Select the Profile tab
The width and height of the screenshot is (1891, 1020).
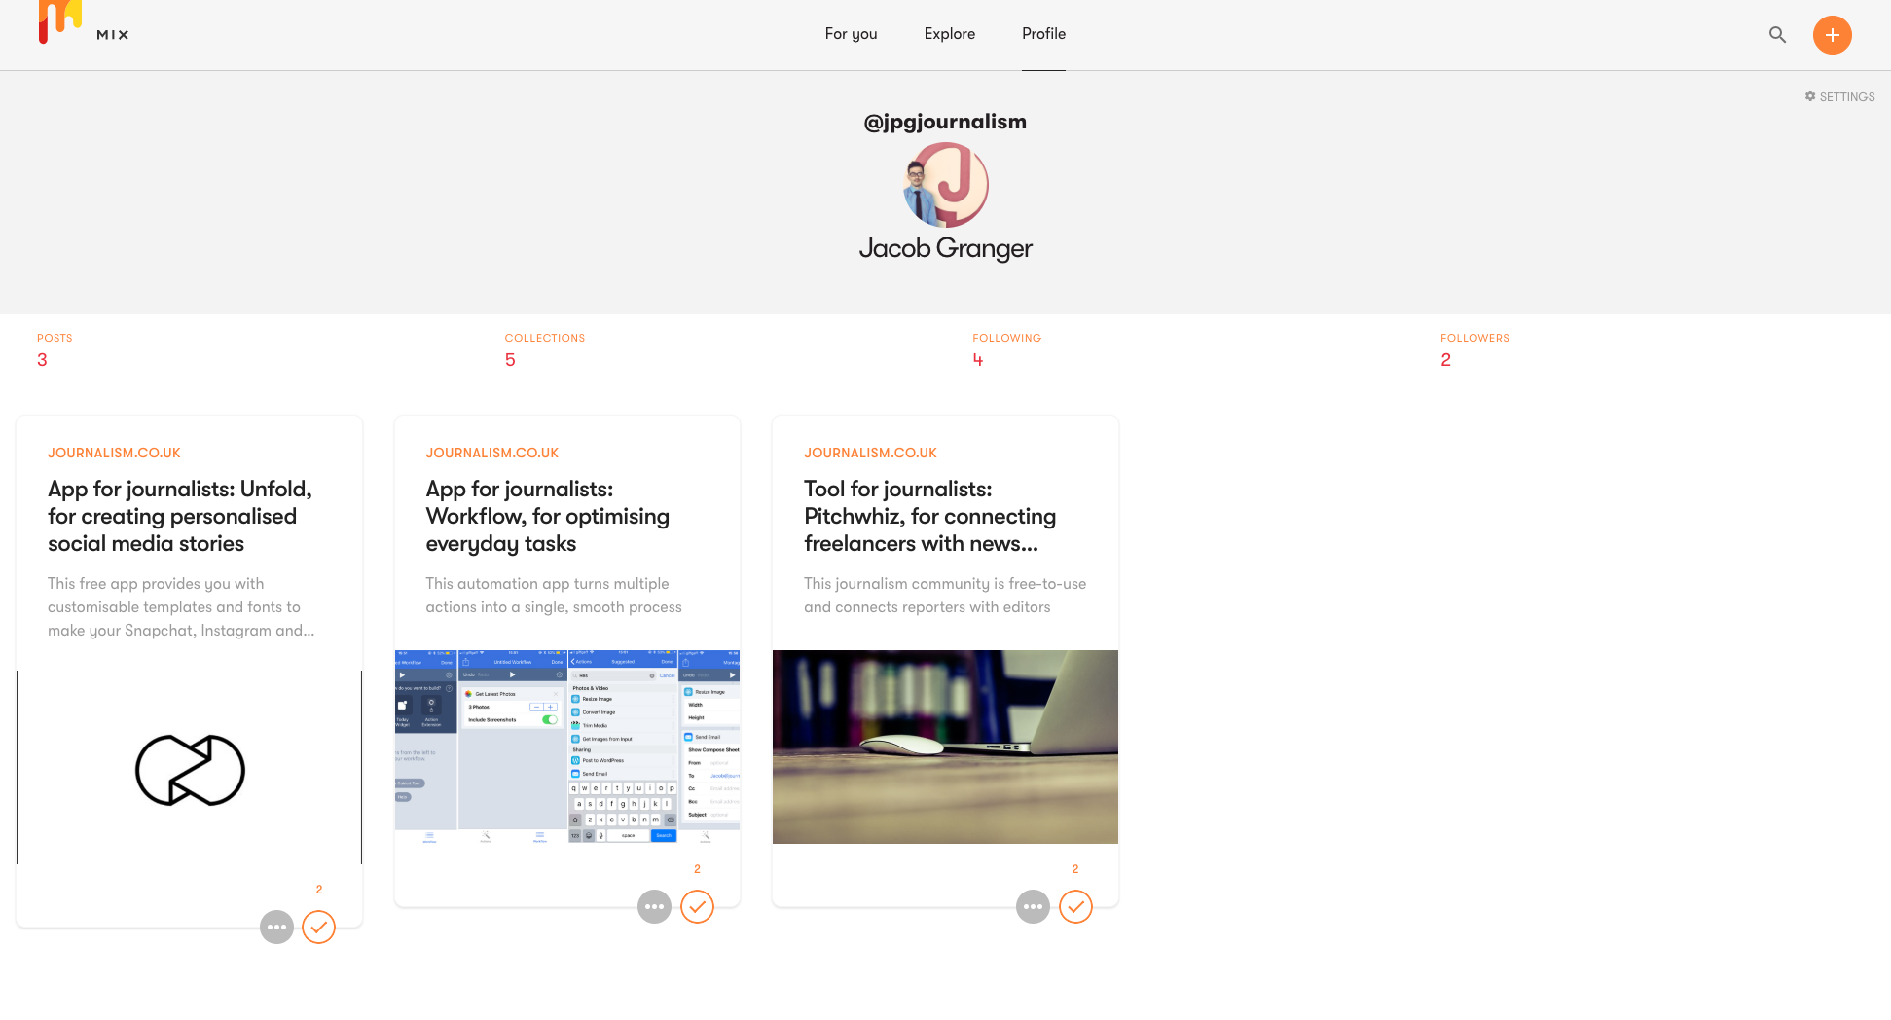[x=1043, y=34]
